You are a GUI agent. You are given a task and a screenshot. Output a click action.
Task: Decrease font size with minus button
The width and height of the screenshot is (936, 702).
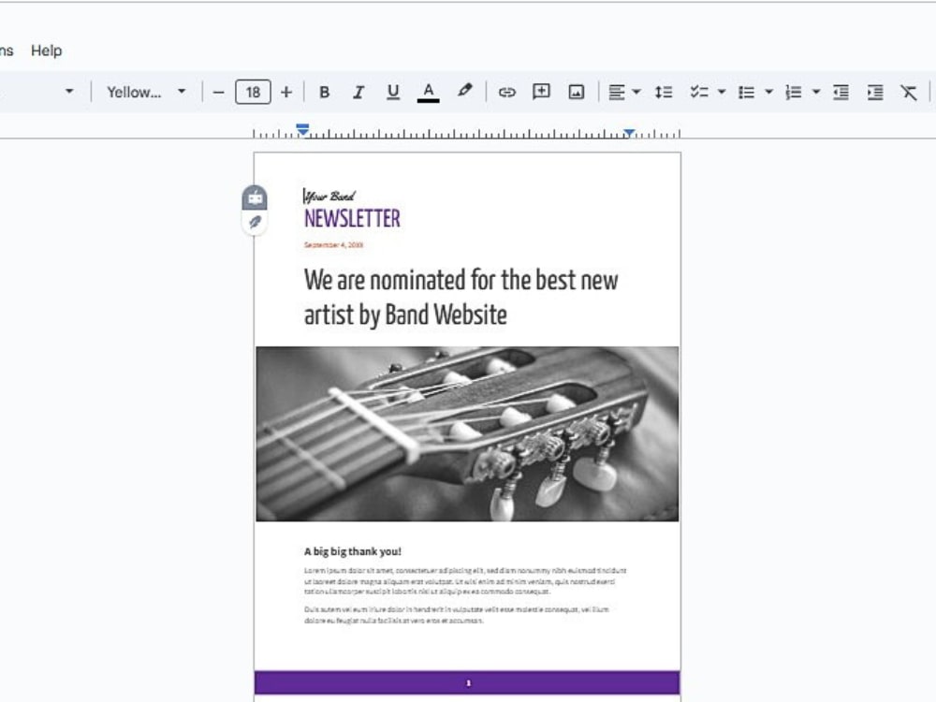[x=218, y=93]
